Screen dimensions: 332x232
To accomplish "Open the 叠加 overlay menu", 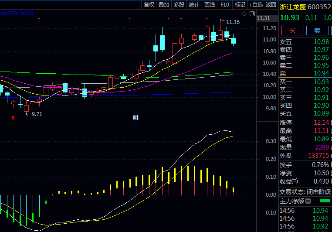I will coord(164,5).
